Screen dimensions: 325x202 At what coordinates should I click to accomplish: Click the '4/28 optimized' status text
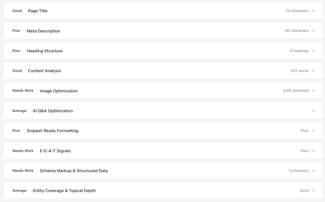pos(296,91)
